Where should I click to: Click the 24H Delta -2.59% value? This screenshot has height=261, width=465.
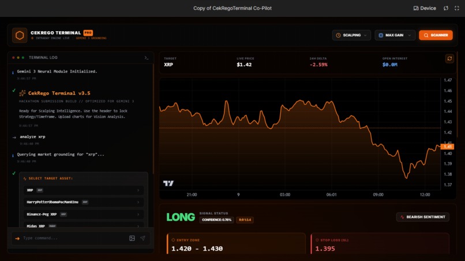point(318,65)
